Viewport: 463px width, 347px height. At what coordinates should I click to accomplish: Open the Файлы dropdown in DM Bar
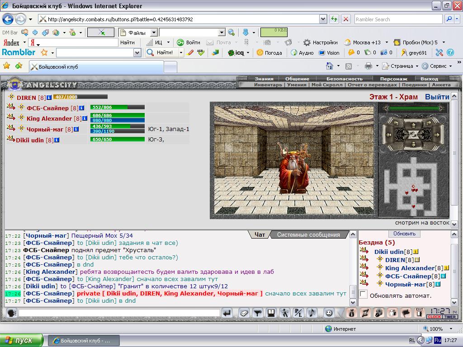tap(154, 33)
